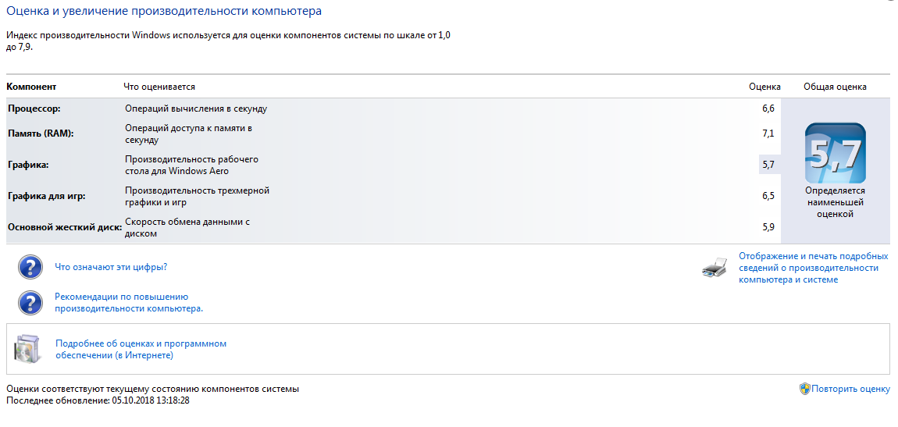Viewport: 898px width, 427px height.
Task: Click the memory score 7,1
Action: coord(768,133)
